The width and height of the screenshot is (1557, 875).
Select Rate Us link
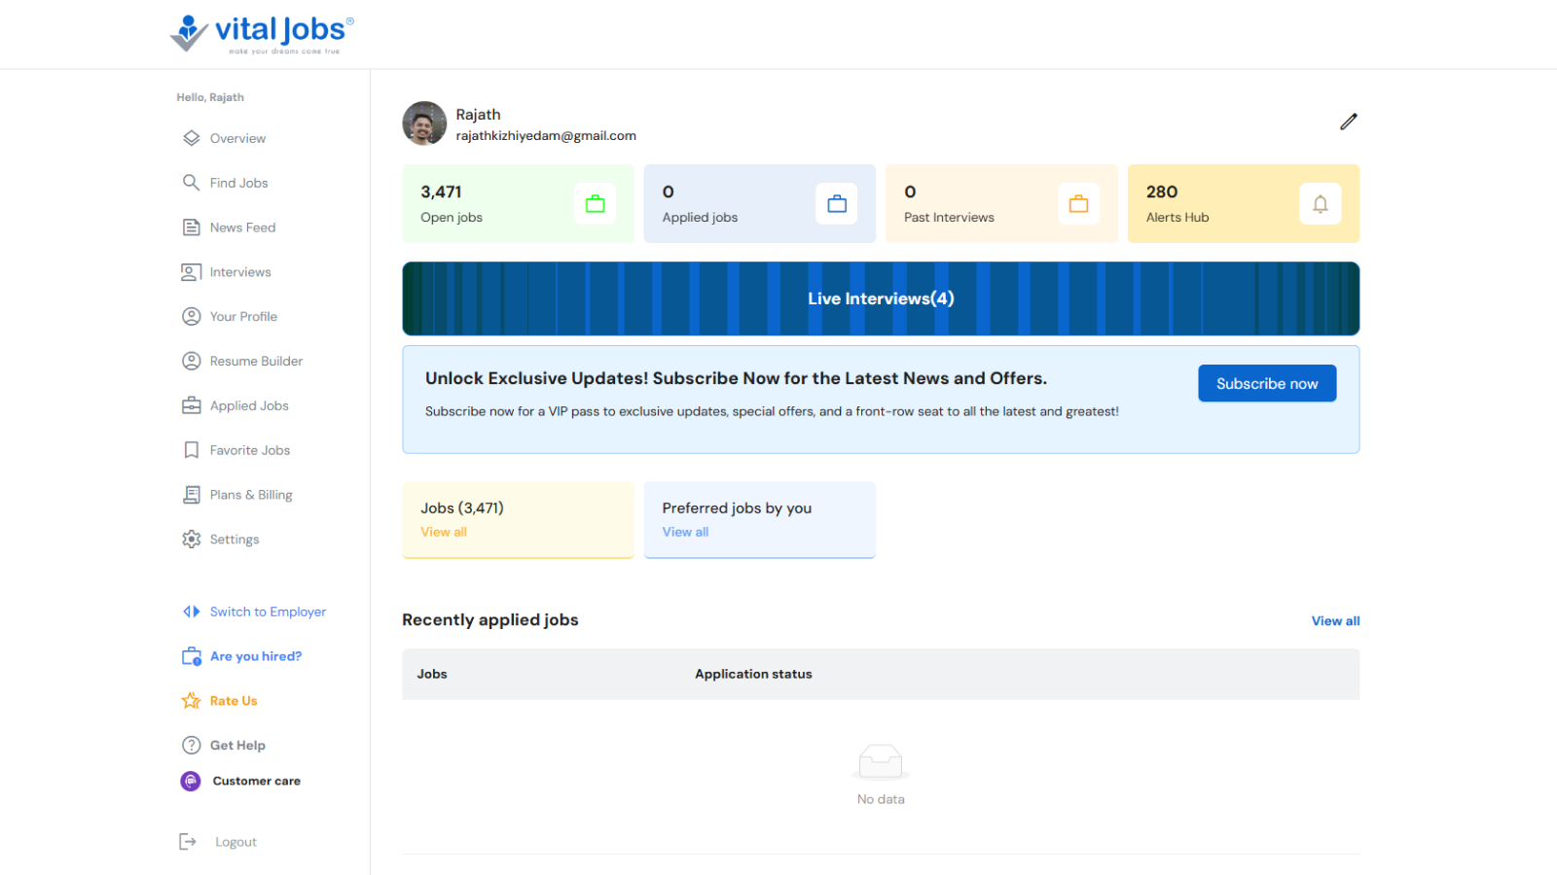coord(234,701)
